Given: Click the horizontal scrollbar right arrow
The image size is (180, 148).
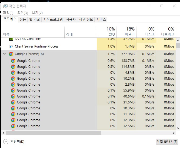Looking at the screenshot, I should coord(174,133).
